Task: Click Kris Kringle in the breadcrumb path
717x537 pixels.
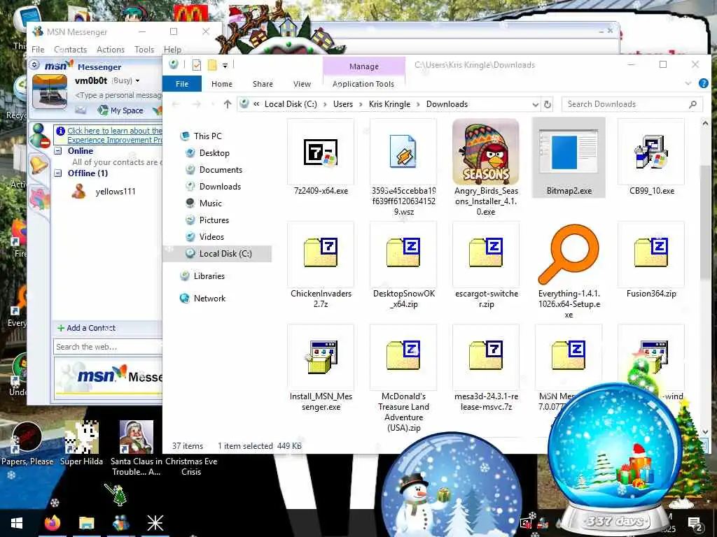Action: coord(389,104)
